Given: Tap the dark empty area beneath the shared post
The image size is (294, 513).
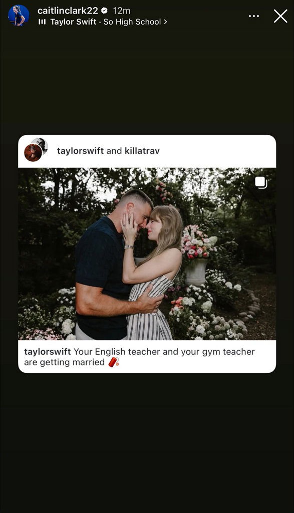Looking at the screenshot, I should point(147,442).
